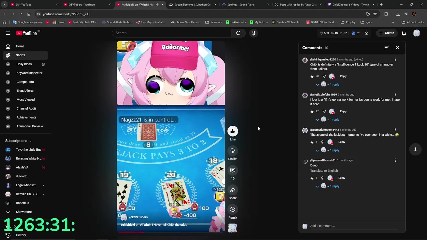Viewport: 427px width, 240px height.
Task: Mute the playing Twitch tab
Action: (157, 5)
